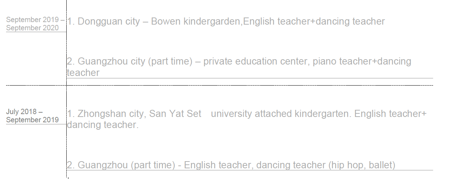Click "September 2019" beneath July 2018
The width and height of the screenshot is (452, 179).
tap(32, 120)
